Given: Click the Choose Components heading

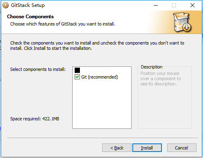Looking at the screenshot, I should pyautogui.click(x=30, y=17).
